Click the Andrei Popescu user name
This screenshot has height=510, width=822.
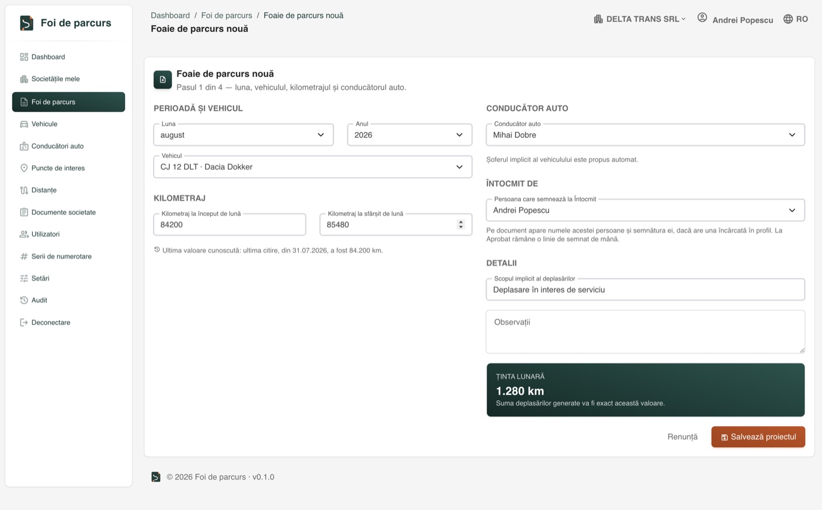tap(743, 20)
